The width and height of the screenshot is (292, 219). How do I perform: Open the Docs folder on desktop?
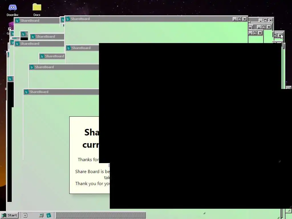(37, 10)
